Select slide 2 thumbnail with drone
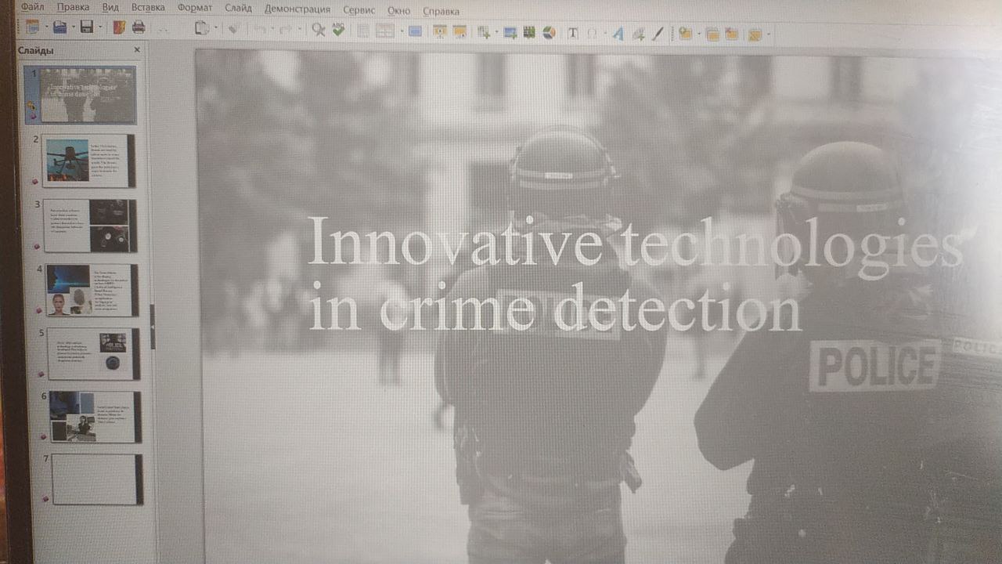The width and height of the screenshot is (1002, 564). pyautogui.click(x=88, y=161)
